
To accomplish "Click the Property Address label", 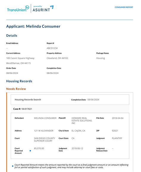I will click(54, 53).
